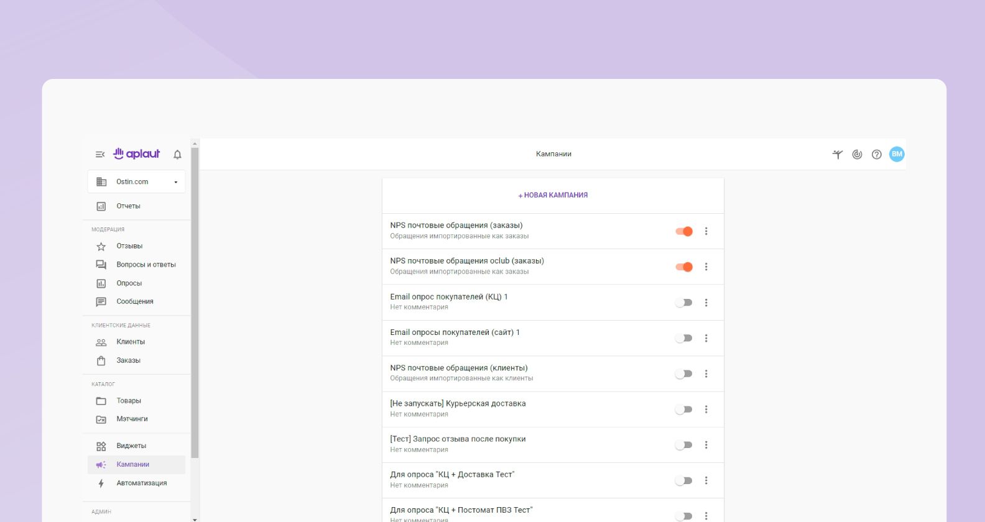Open Виджеты sidebar item
985x522 pixels.
pyautogui.click(x=131, y=446)
